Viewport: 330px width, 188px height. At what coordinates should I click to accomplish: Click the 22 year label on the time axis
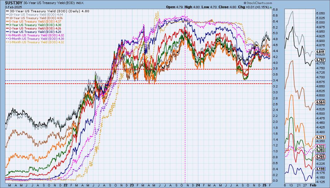pyautogui.click(x=65, y=185)
